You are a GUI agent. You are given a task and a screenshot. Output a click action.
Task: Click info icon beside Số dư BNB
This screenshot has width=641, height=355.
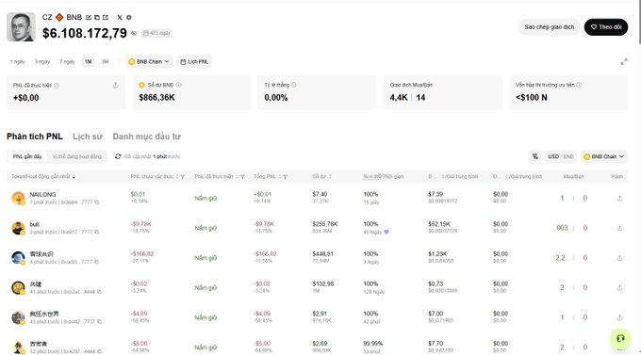pos(179,85)
